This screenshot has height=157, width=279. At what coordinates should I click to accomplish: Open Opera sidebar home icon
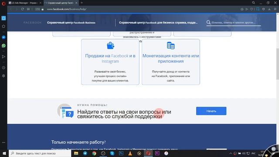click(3, 18)
